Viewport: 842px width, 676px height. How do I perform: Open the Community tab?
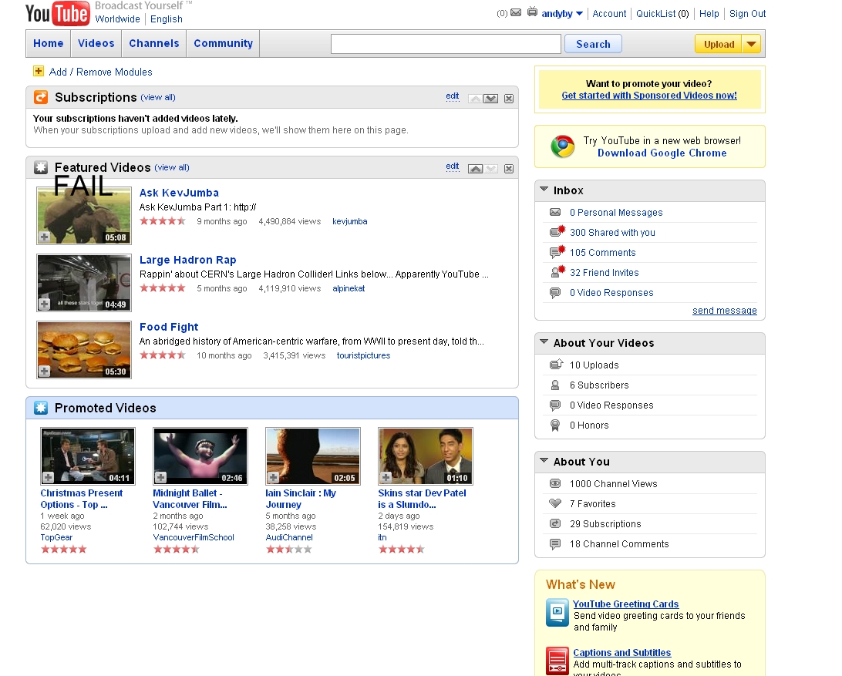tap(224, 43)
